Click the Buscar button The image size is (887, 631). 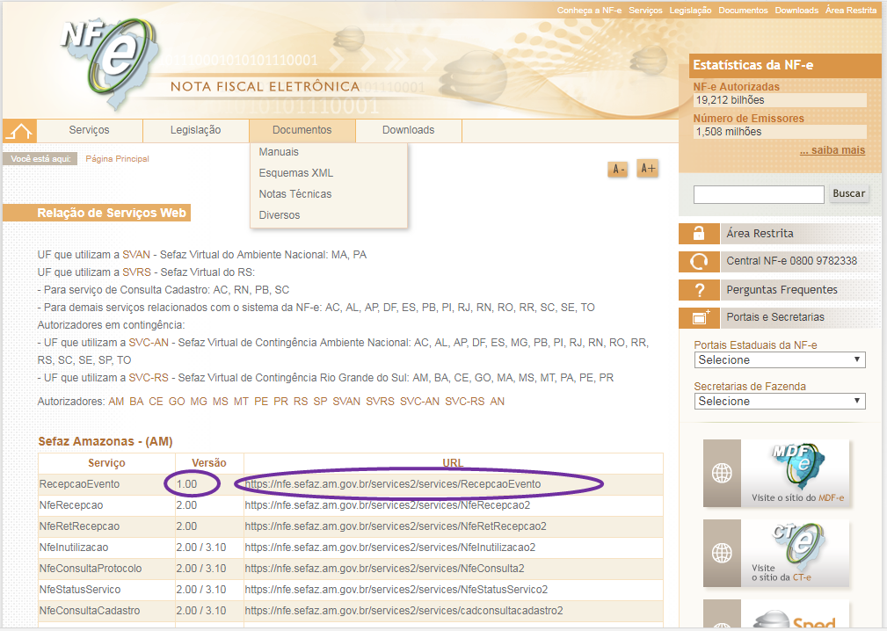848,193
